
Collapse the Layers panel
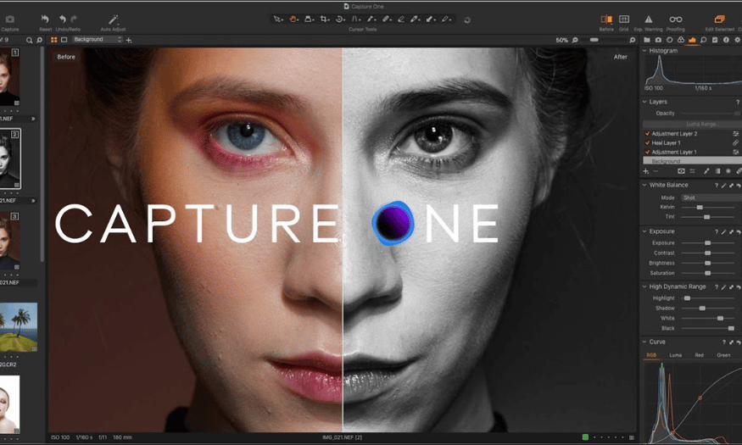[644, 102]
